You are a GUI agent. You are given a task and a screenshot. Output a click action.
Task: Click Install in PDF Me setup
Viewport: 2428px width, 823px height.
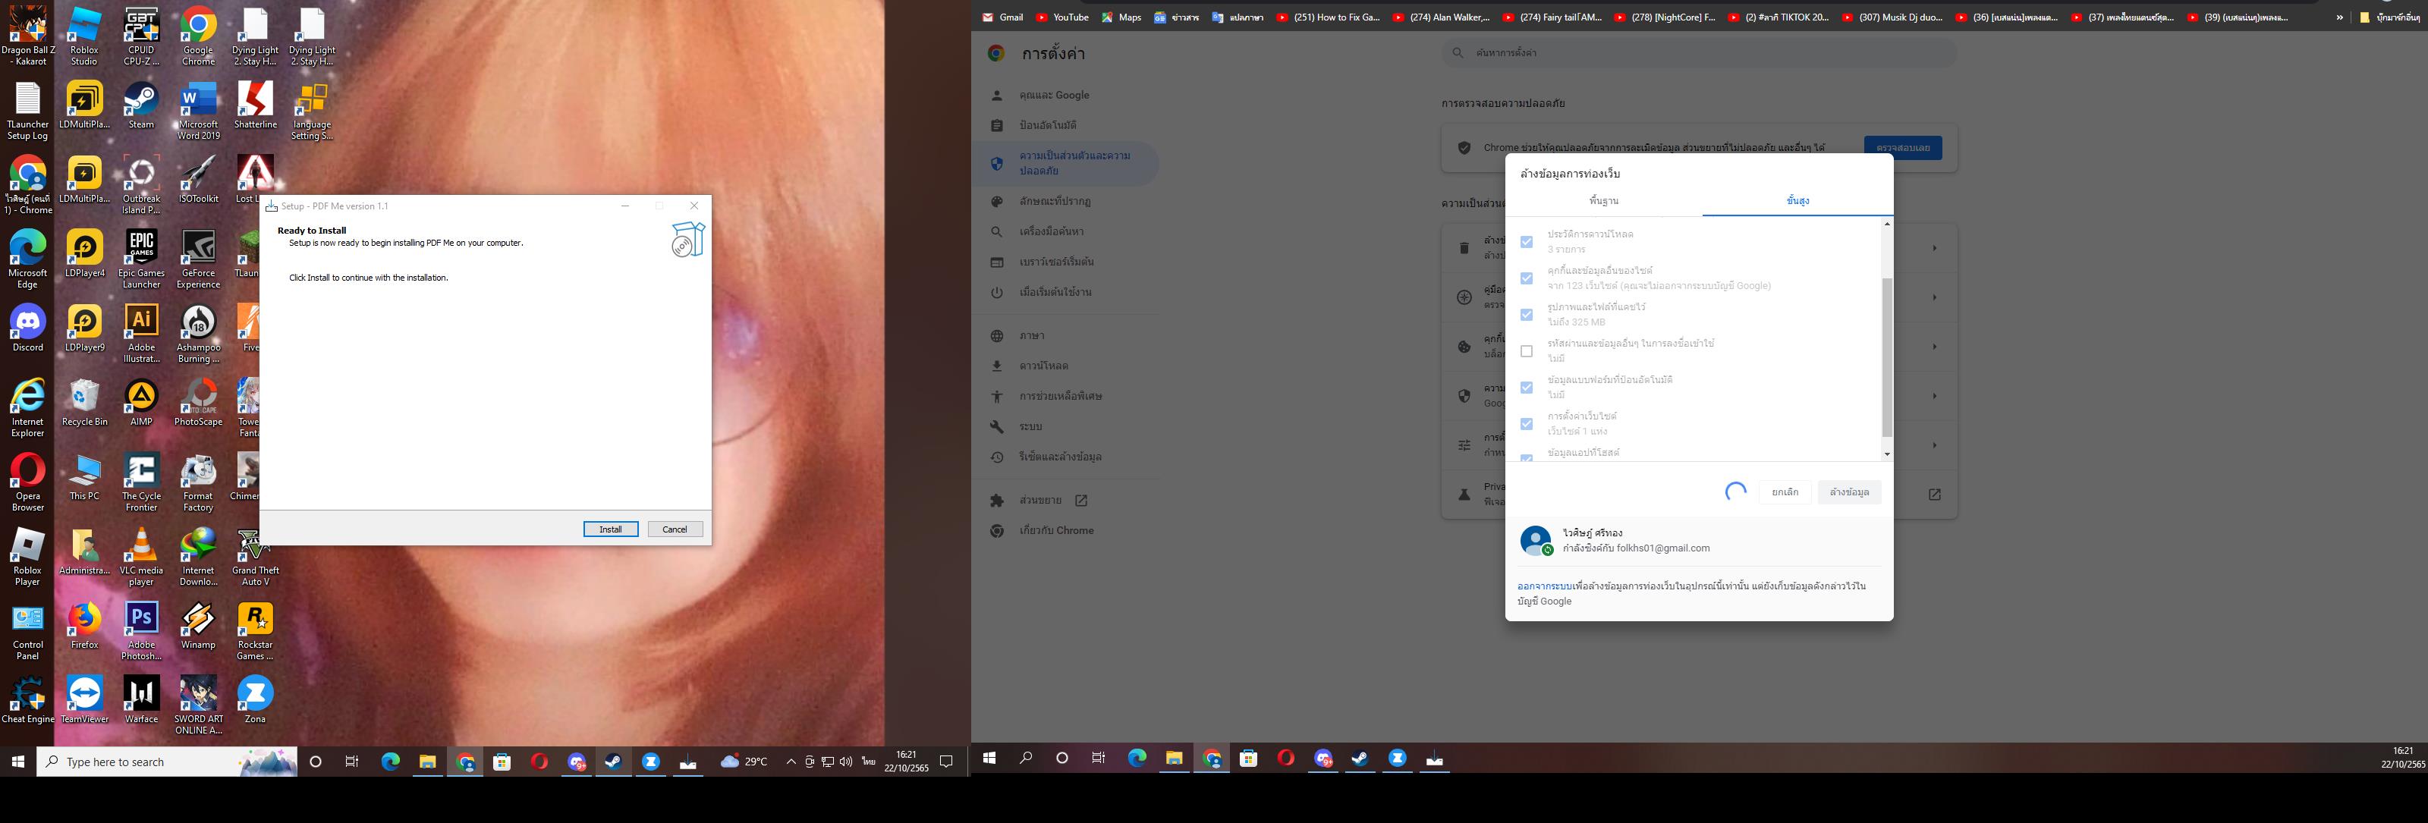click(610, 529)
